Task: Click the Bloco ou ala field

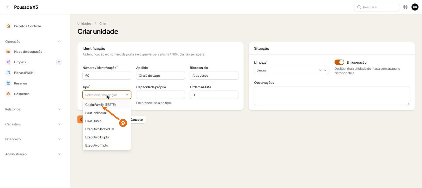Action: pyautogui.click(x=214, y=75)
